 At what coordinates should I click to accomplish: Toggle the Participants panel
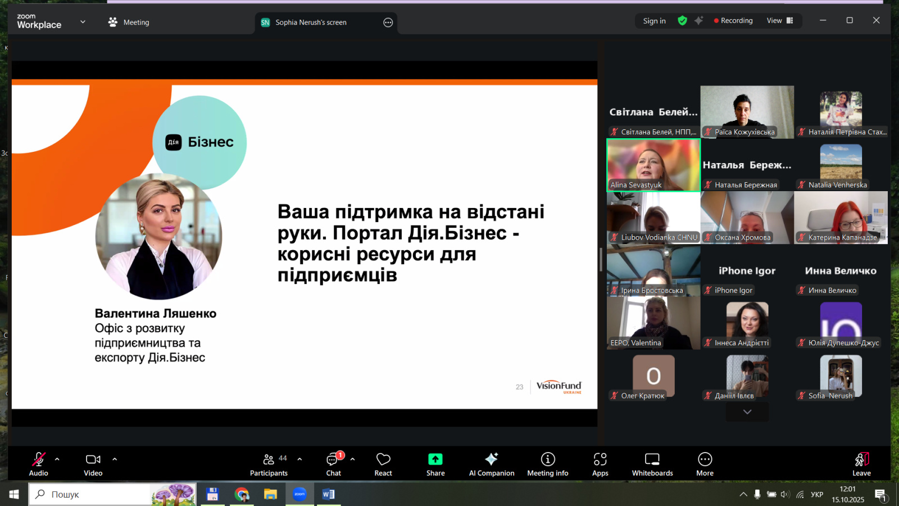tap(269, 460)
